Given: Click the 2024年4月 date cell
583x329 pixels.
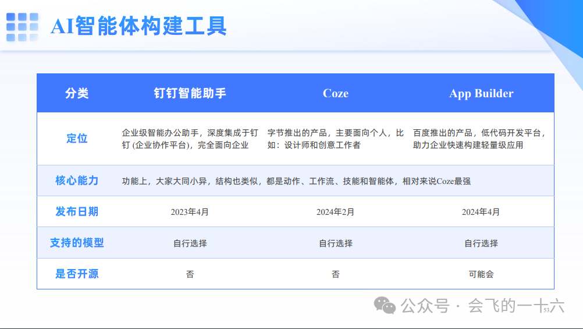Looking at the screenshot, I should (x=481, y=212).
